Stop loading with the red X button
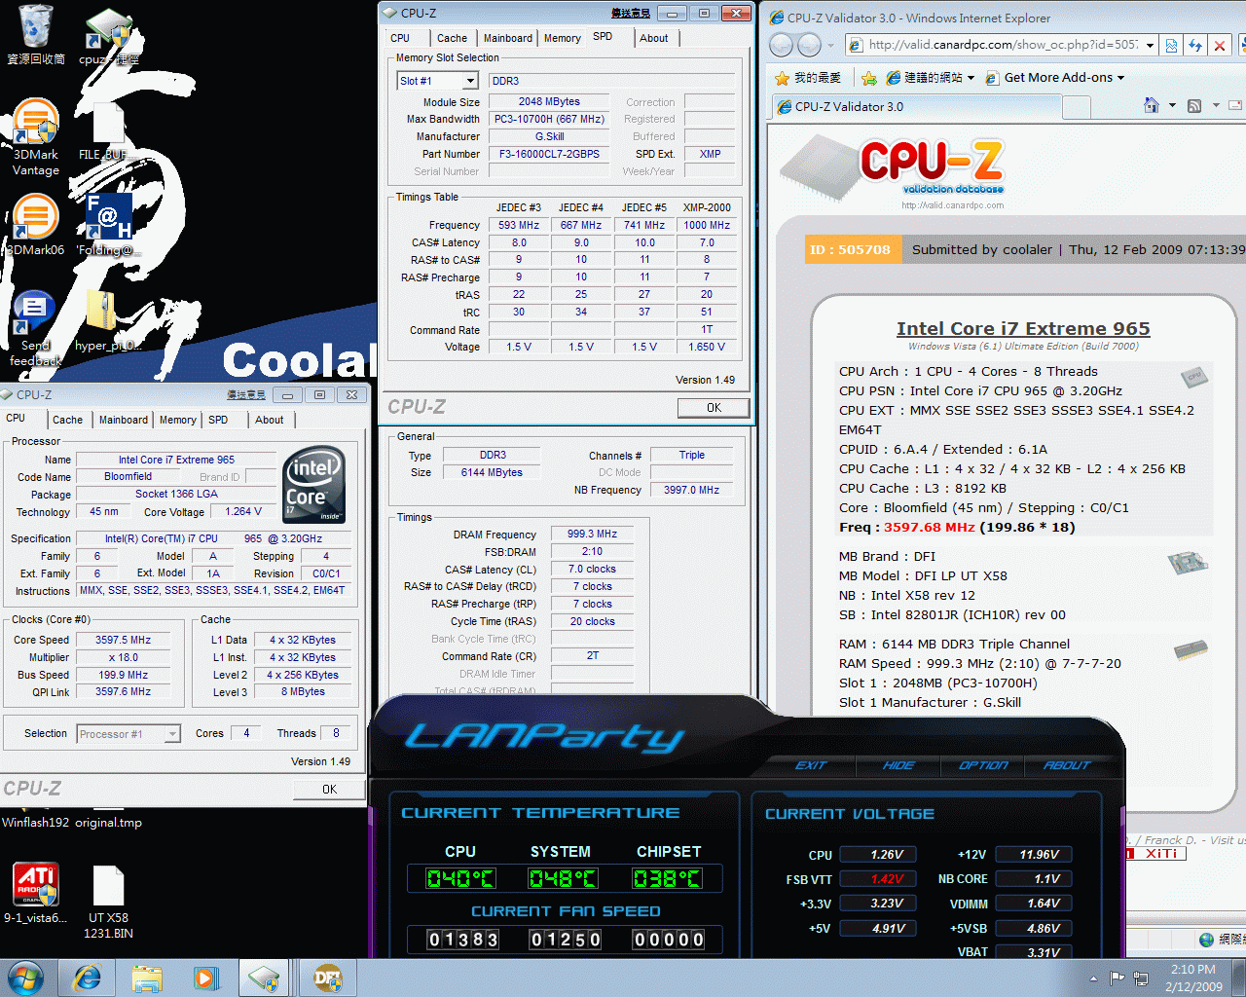 (1220, 45)
